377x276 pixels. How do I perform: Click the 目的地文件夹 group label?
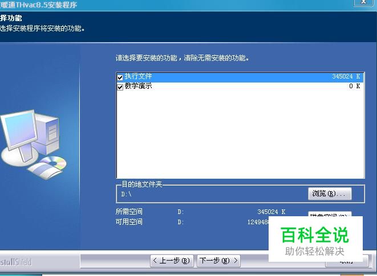click(x=142, y=184)
